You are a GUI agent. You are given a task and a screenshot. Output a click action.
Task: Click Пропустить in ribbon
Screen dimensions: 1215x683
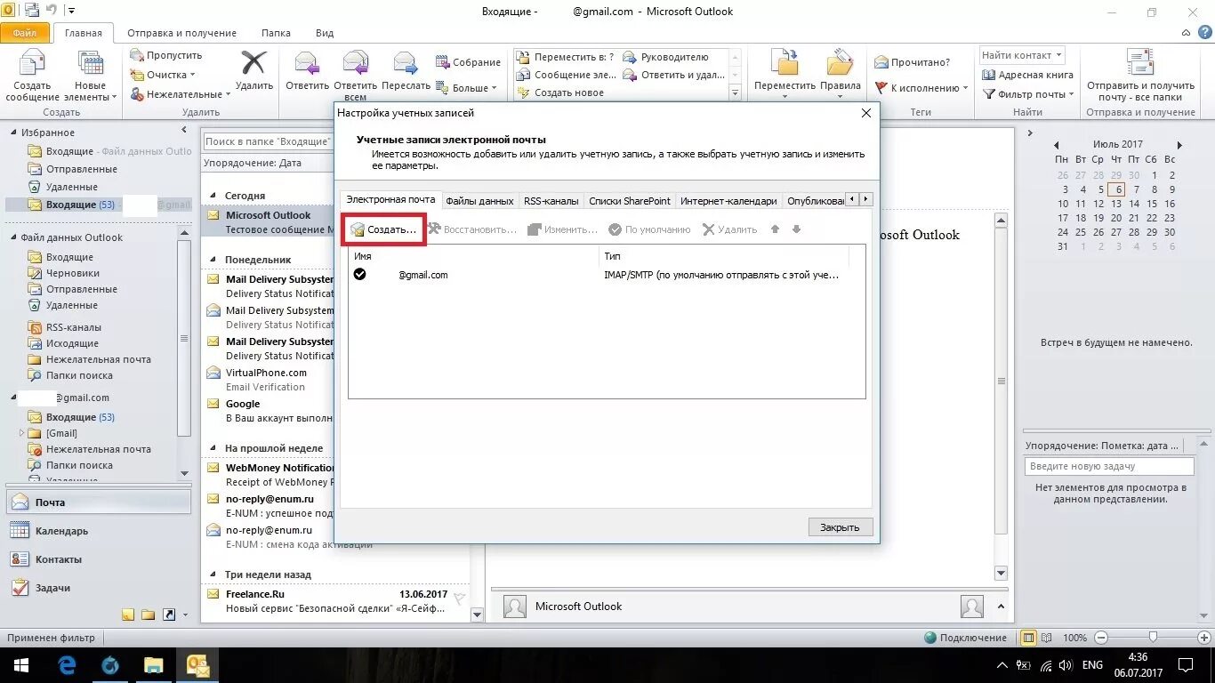165,55
